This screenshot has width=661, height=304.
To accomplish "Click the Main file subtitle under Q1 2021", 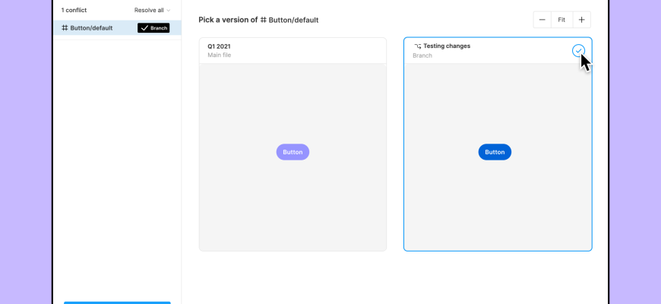I will (221, 55).
